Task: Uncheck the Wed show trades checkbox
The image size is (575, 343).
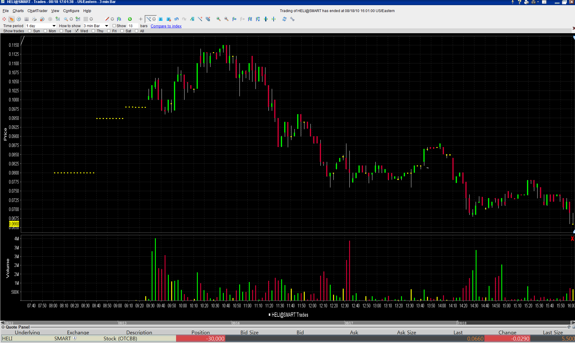Action: [x=77, y=31]
